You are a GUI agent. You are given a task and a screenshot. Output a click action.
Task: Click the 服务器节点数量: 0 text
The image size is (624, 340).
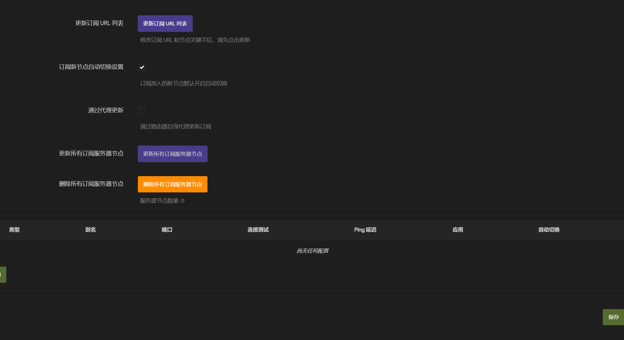[x=162, y=201]
